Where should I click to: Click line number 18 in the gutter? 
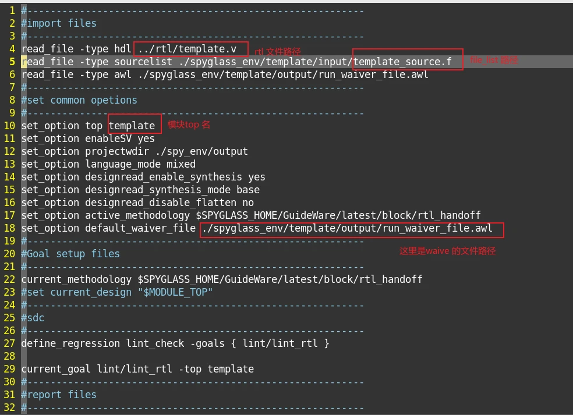coord(9,228)
